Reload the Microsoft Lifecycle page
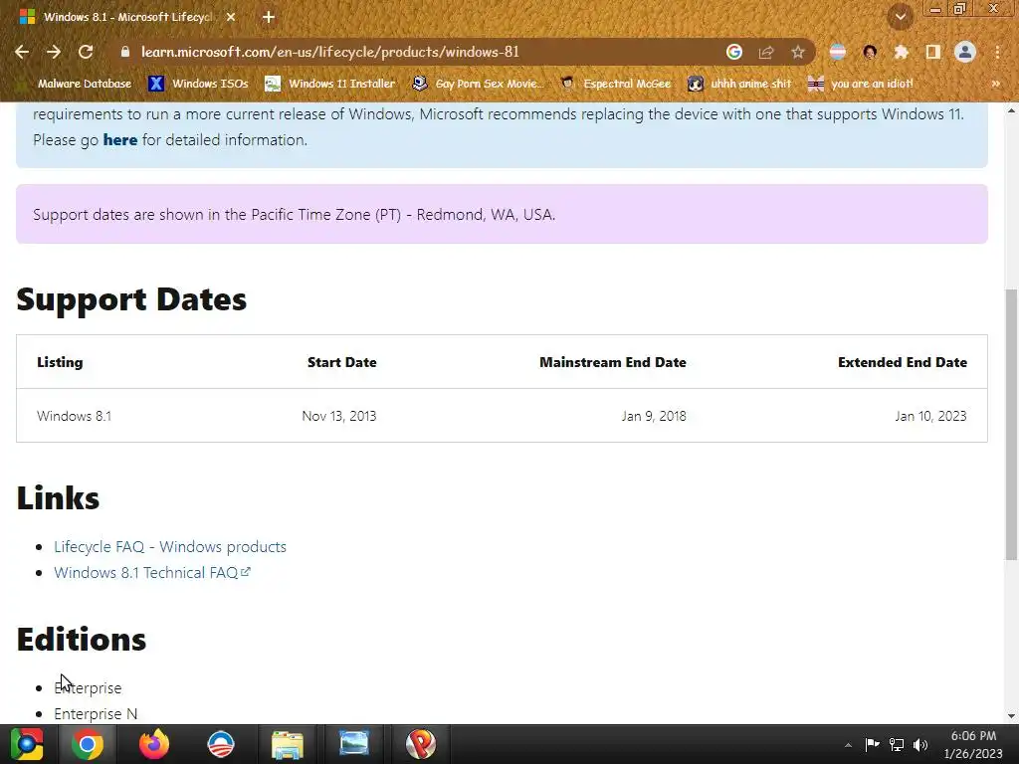The image size is (1019, 764). pos(86,52)
